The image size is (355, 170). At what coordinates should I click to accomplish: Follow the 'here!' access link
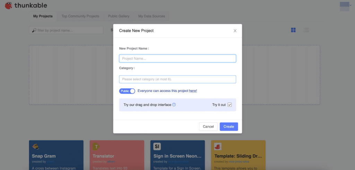193,91
